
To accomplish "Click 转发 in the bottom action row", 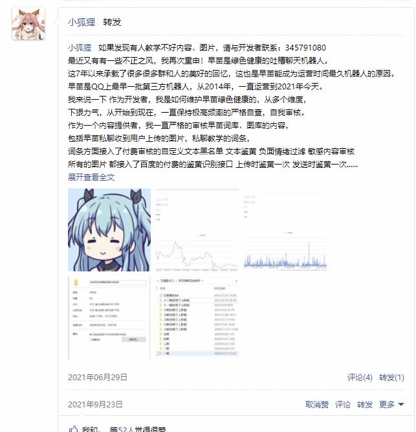I will pos(364,404).
